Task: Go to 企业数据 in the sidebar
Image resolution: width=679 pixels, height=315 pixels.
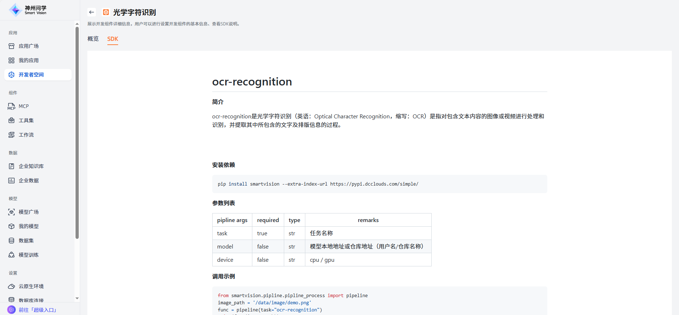Action: coord(29,181)
